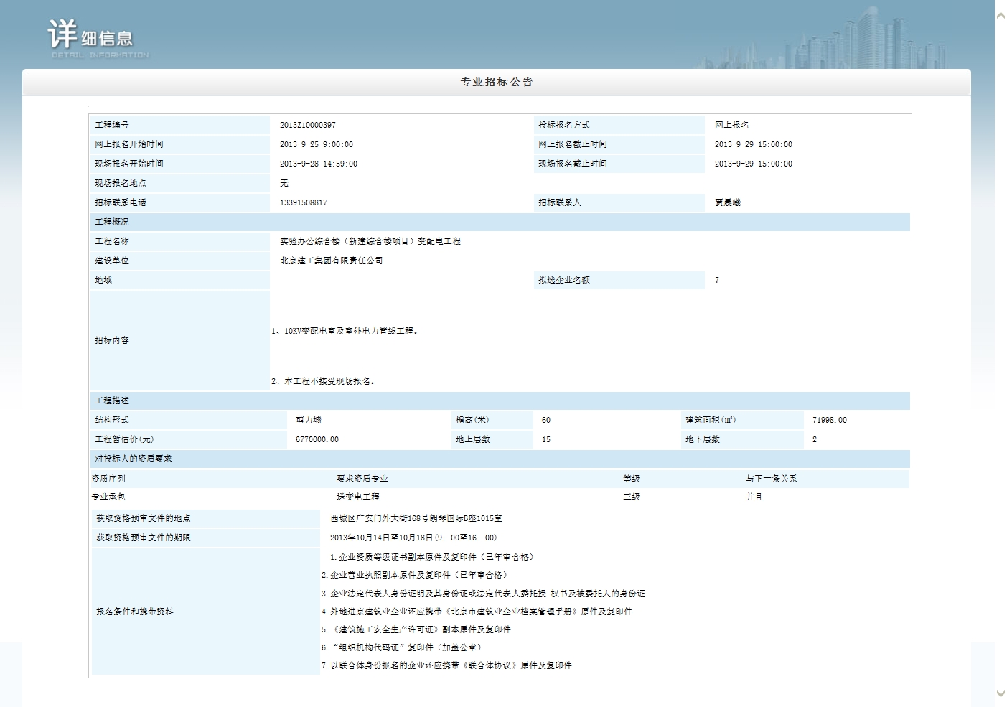Click the scroll down arrow on the scrollbar
The height and width of the screenshot is (707, 1007).
pos(1001,693)
